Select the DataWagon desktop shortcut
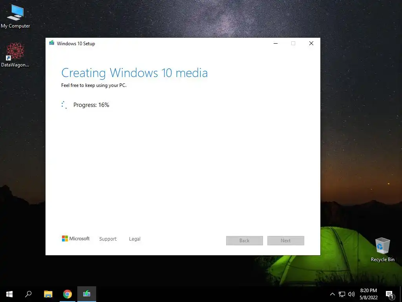The height and width of the screenshot is (302, 402). [15, 55]
